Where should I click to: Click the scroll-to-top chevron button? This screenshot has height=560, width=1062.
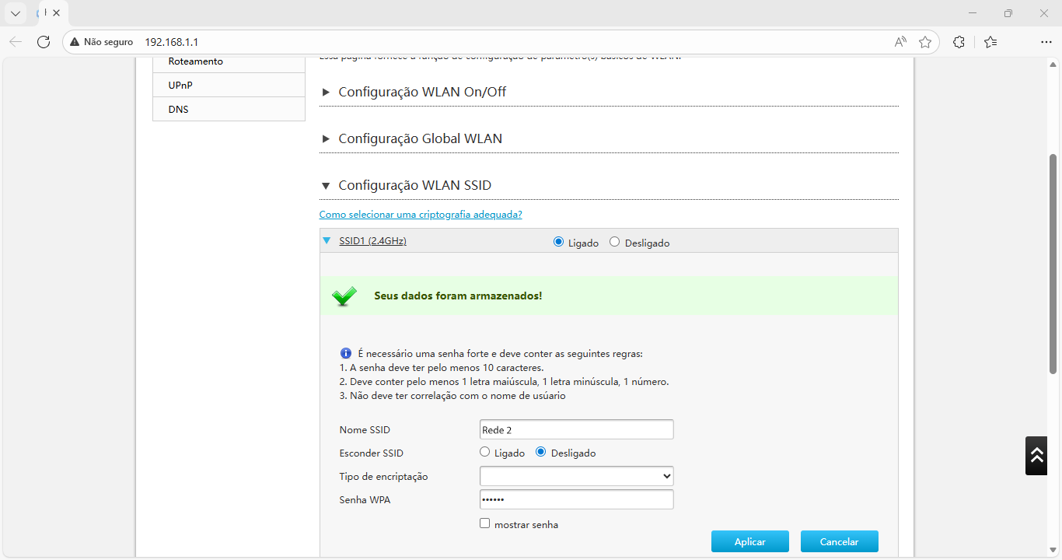(1036, 456)
